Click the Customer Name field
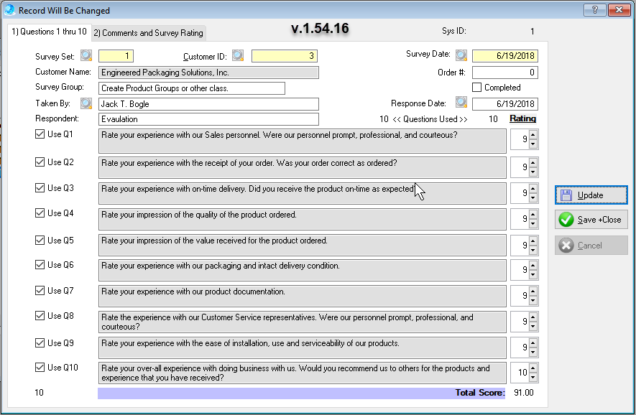 point(208,73)
